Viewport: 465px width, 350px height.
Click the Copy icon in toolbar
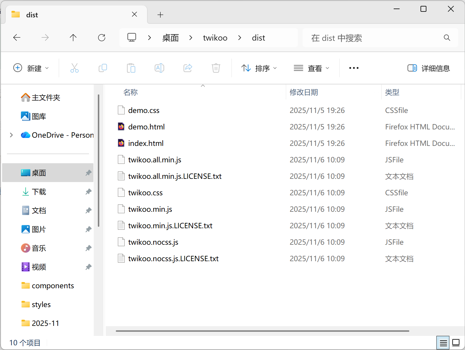pos(103,68)
